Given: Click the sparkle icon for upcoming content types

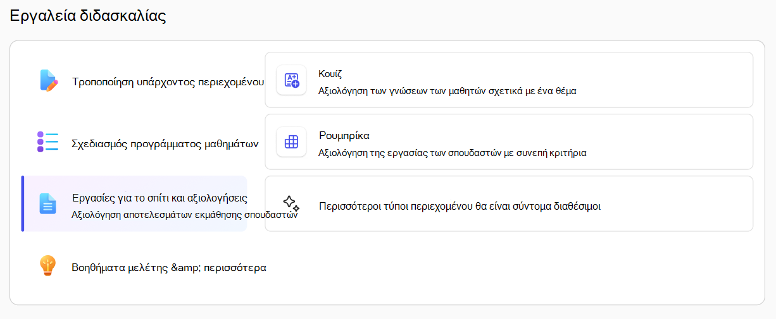Looking at the screenshot, I should (x=291, y=203).
